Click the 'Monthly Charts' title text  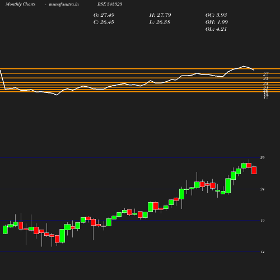click(x=21, y=4)
